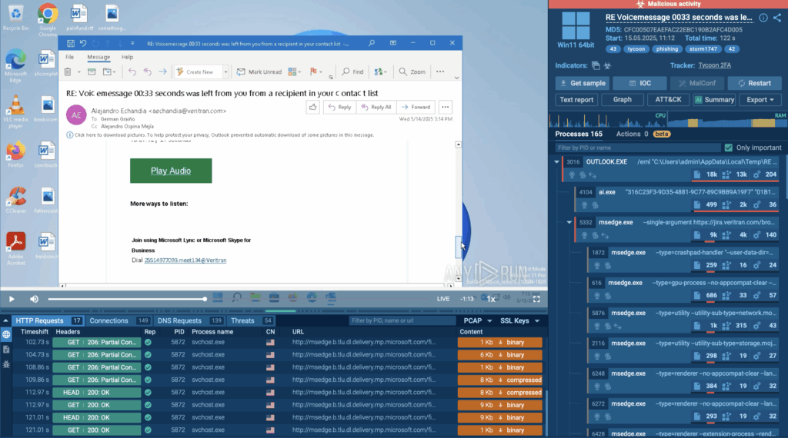Click Filter by PID, name or url field
The width and height of the screenshot is (788, 438).
(402, 320)
